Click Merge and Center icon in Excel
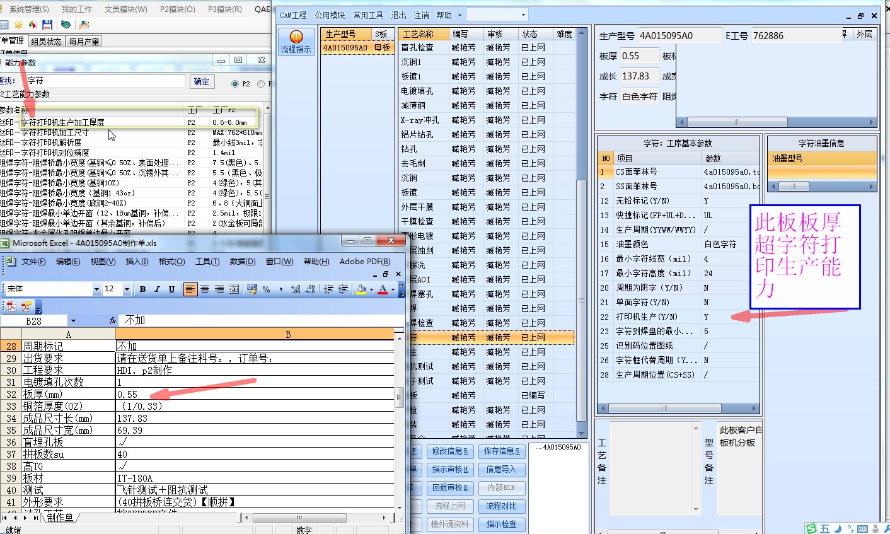 tap(234, 289)
